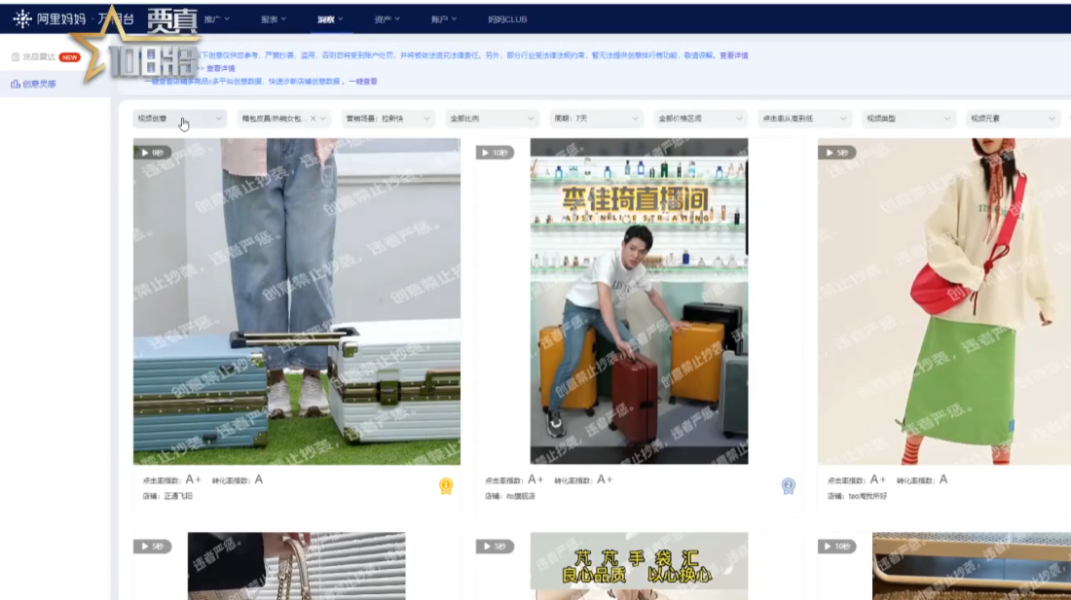Open the 推广 menu in top navigation
1071x600 pixels.
click(217, 18)
